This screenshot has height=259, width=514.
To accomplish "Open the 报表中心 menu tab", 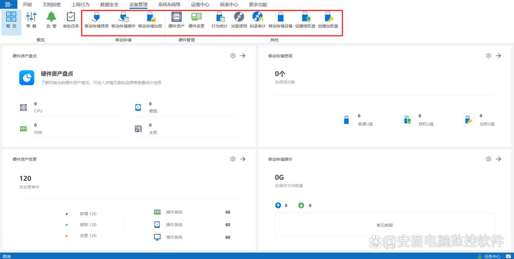I will click(x=228, y=5).
